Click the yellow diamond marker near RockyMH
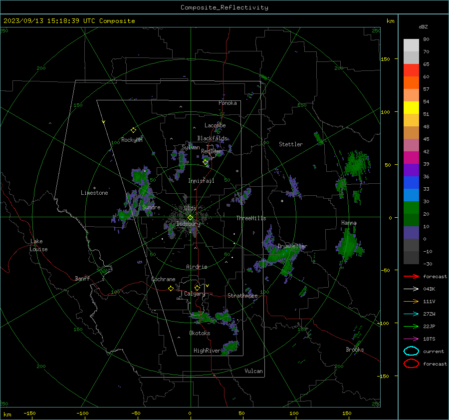The height and width of the screenshot is (420, 449). (x=133, y=130)
